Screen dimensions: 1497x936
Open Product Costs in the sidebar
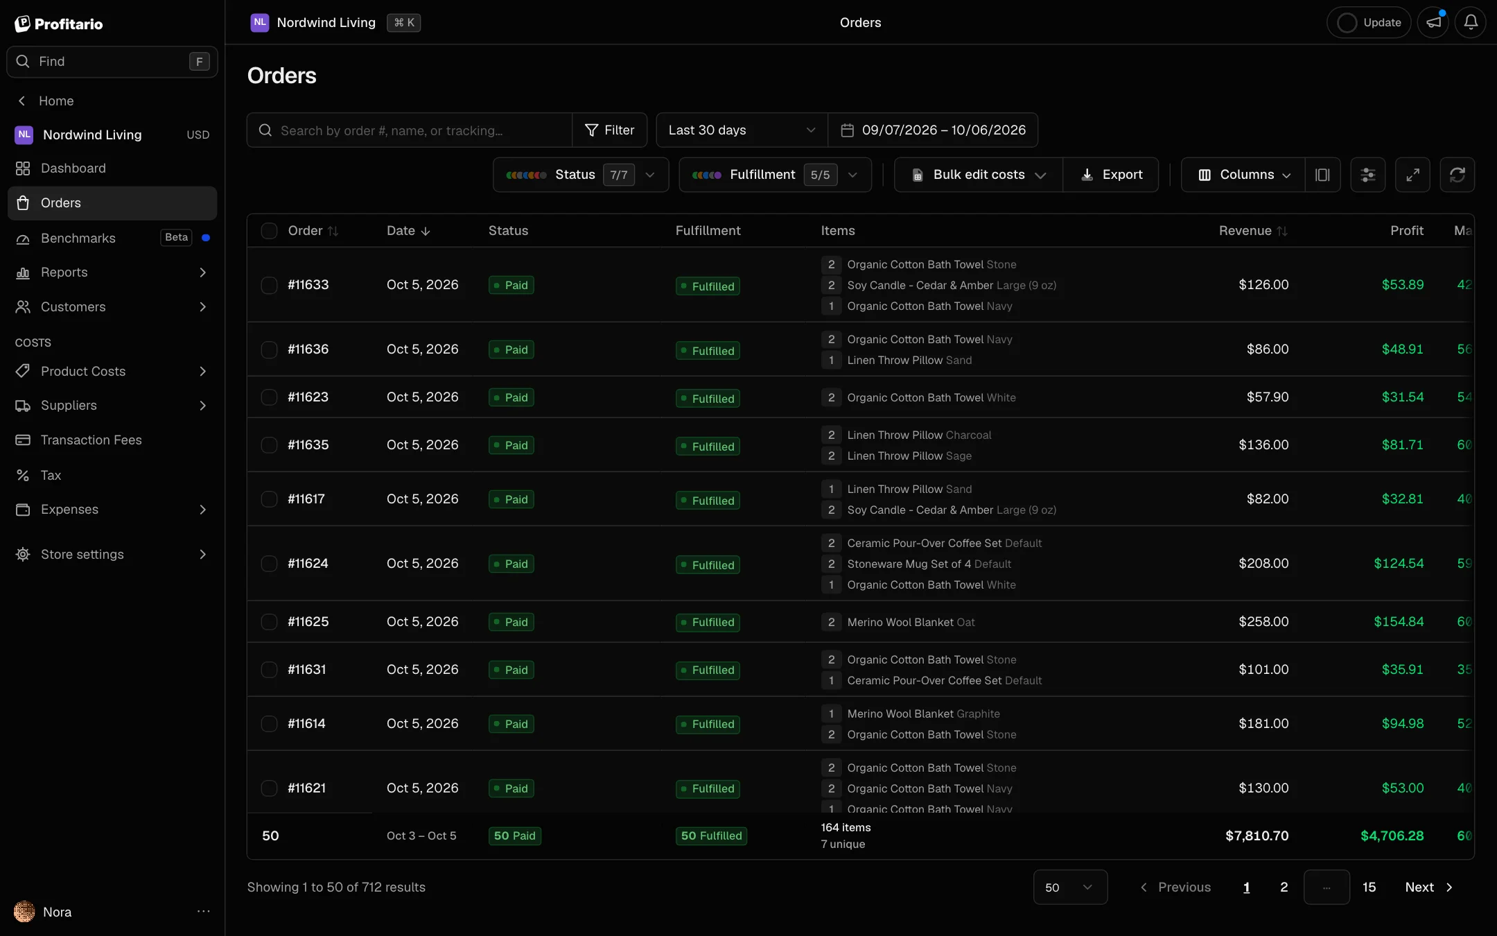[112, 372]
